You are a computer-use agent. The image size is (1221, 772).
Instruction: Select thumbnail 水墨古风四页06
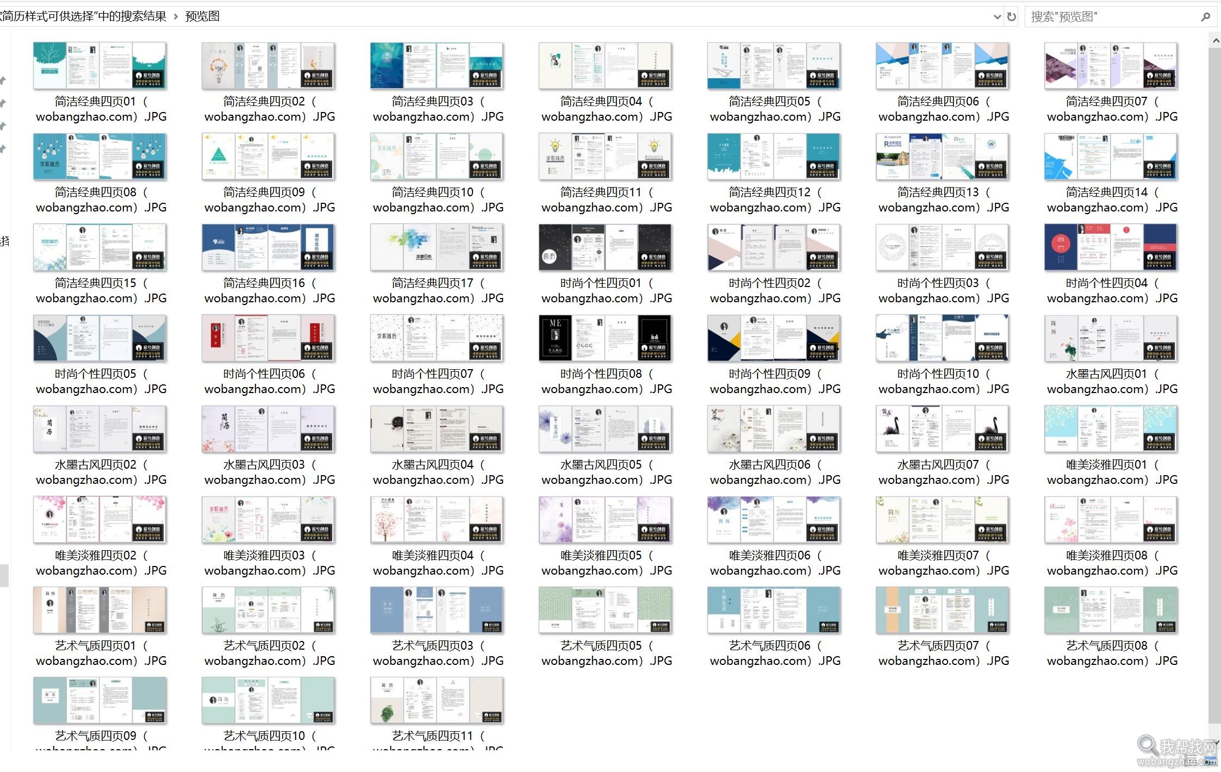[x=774, y=429]
